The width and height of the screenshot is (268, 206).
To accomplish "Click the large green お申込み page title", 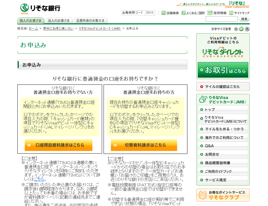I will pyautogui.click(x=33, y=45).
